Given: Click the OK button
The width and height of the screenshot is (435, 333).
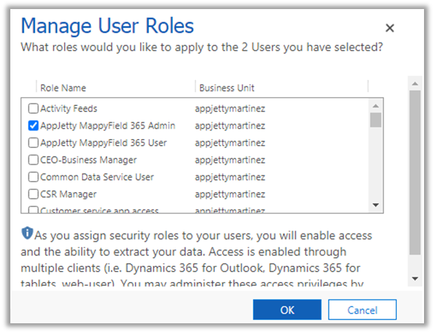Looking at the screenshot, I should pyautogui.click(x=287, y=310).
